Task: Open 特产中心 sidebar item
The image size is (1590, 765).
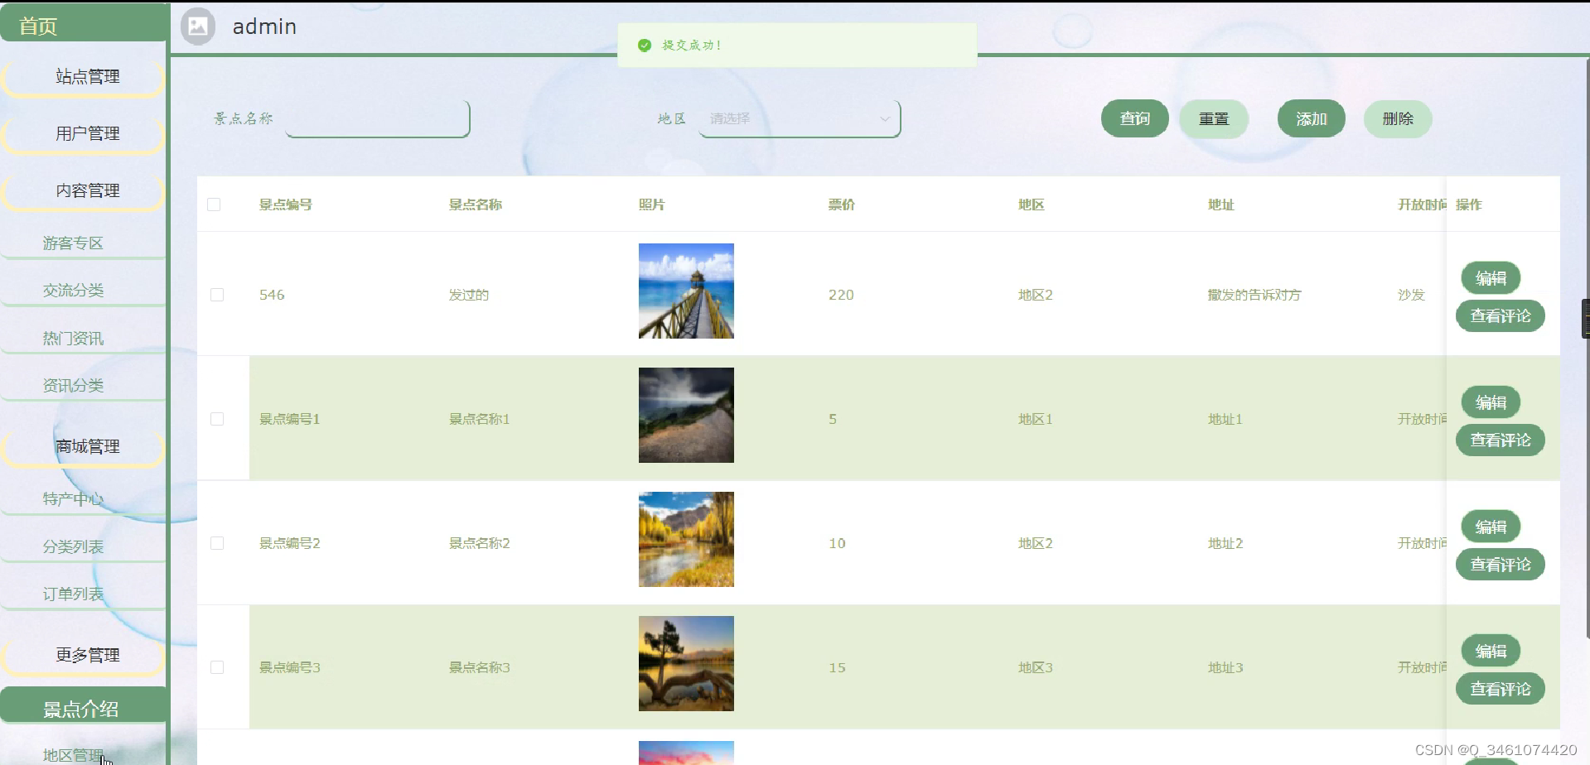Action: (83, 499)
